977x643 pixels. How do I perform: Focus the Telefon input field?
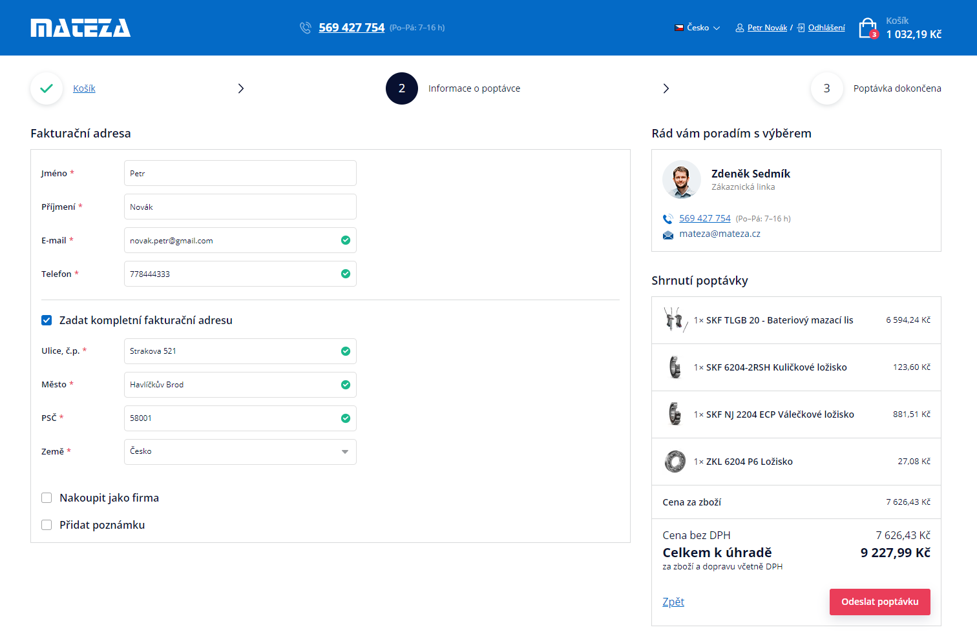(x=240, y=274)
